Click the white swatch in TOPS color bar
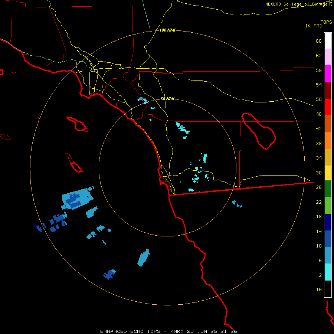 coord(328,41)
